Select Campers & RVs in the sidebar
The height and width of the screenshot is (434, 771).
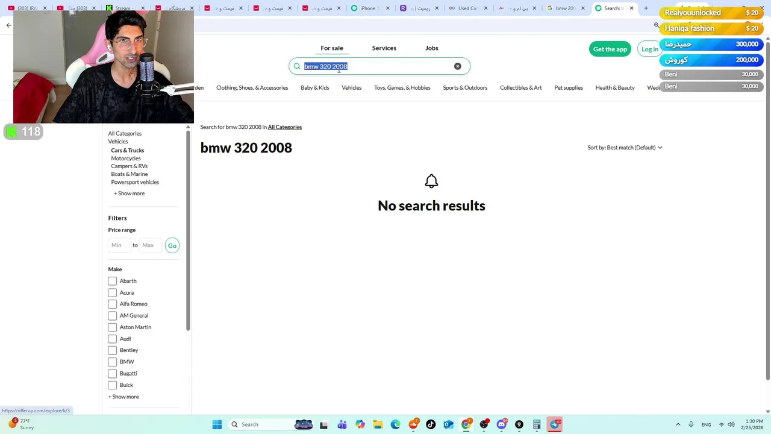[129, 166]
